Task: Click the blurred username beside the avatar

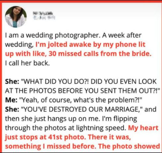Action: coord(43,14)
